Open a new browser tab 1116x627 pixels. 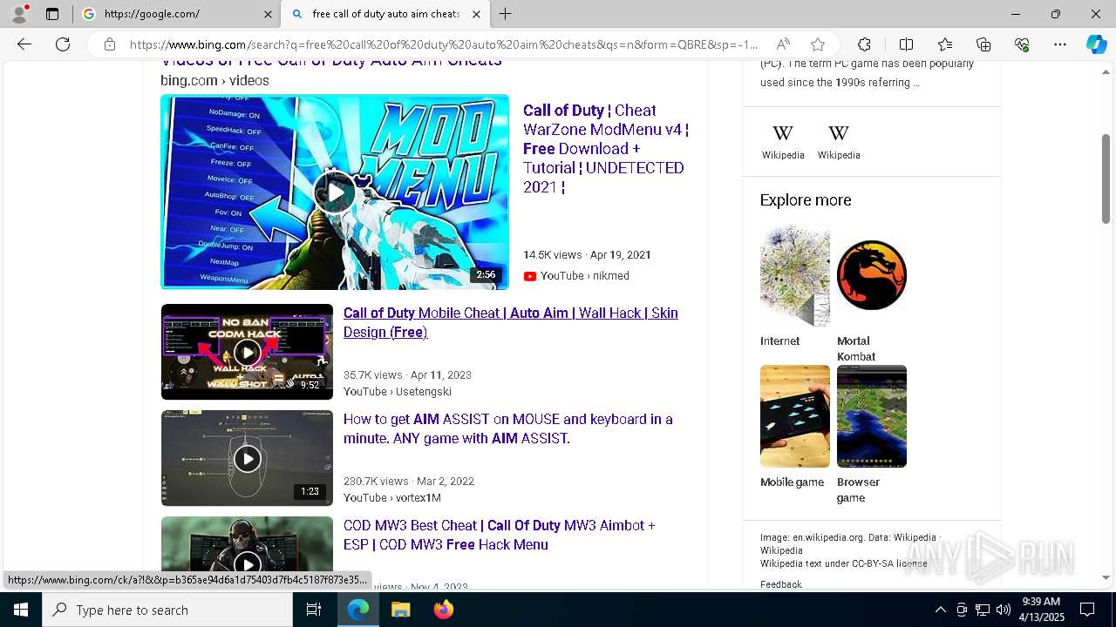[506, 14]
